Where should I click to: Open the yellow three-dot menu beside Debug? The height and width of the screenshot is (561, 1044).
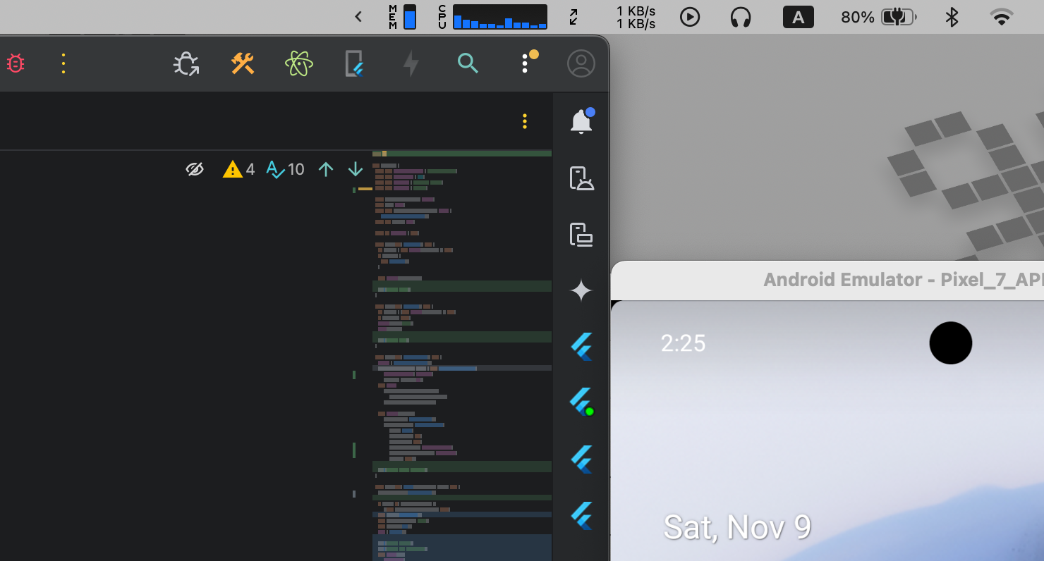click(63, 64)
